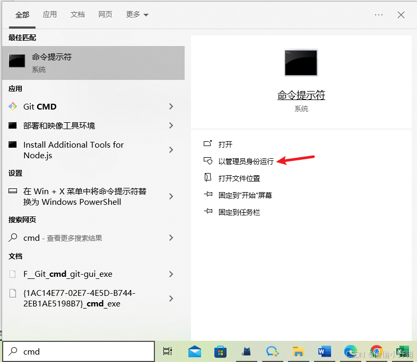
Task: Click the file icon of {1AC14E77... cmd_exe
Action: point(13,293)
